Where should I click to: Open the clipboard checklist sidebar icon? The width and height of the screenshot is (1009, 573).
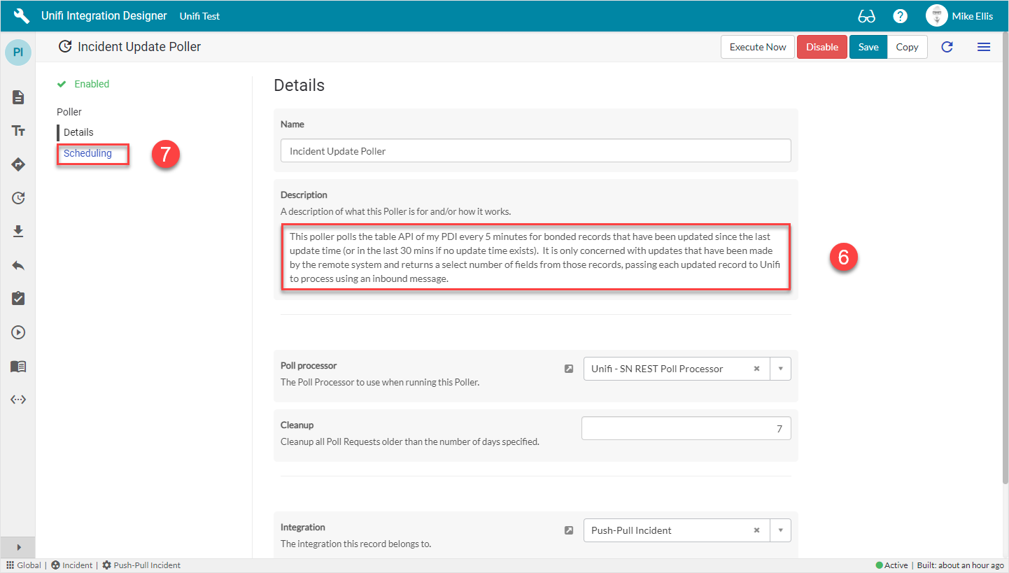pos(17,299)
